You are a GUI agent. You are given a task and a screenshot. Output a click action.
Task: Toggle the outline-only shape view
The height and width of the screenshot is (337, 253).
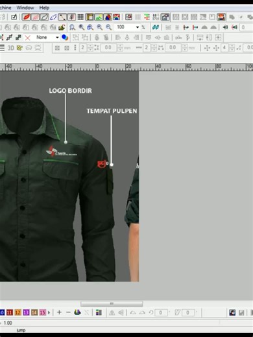coord(44,17)
